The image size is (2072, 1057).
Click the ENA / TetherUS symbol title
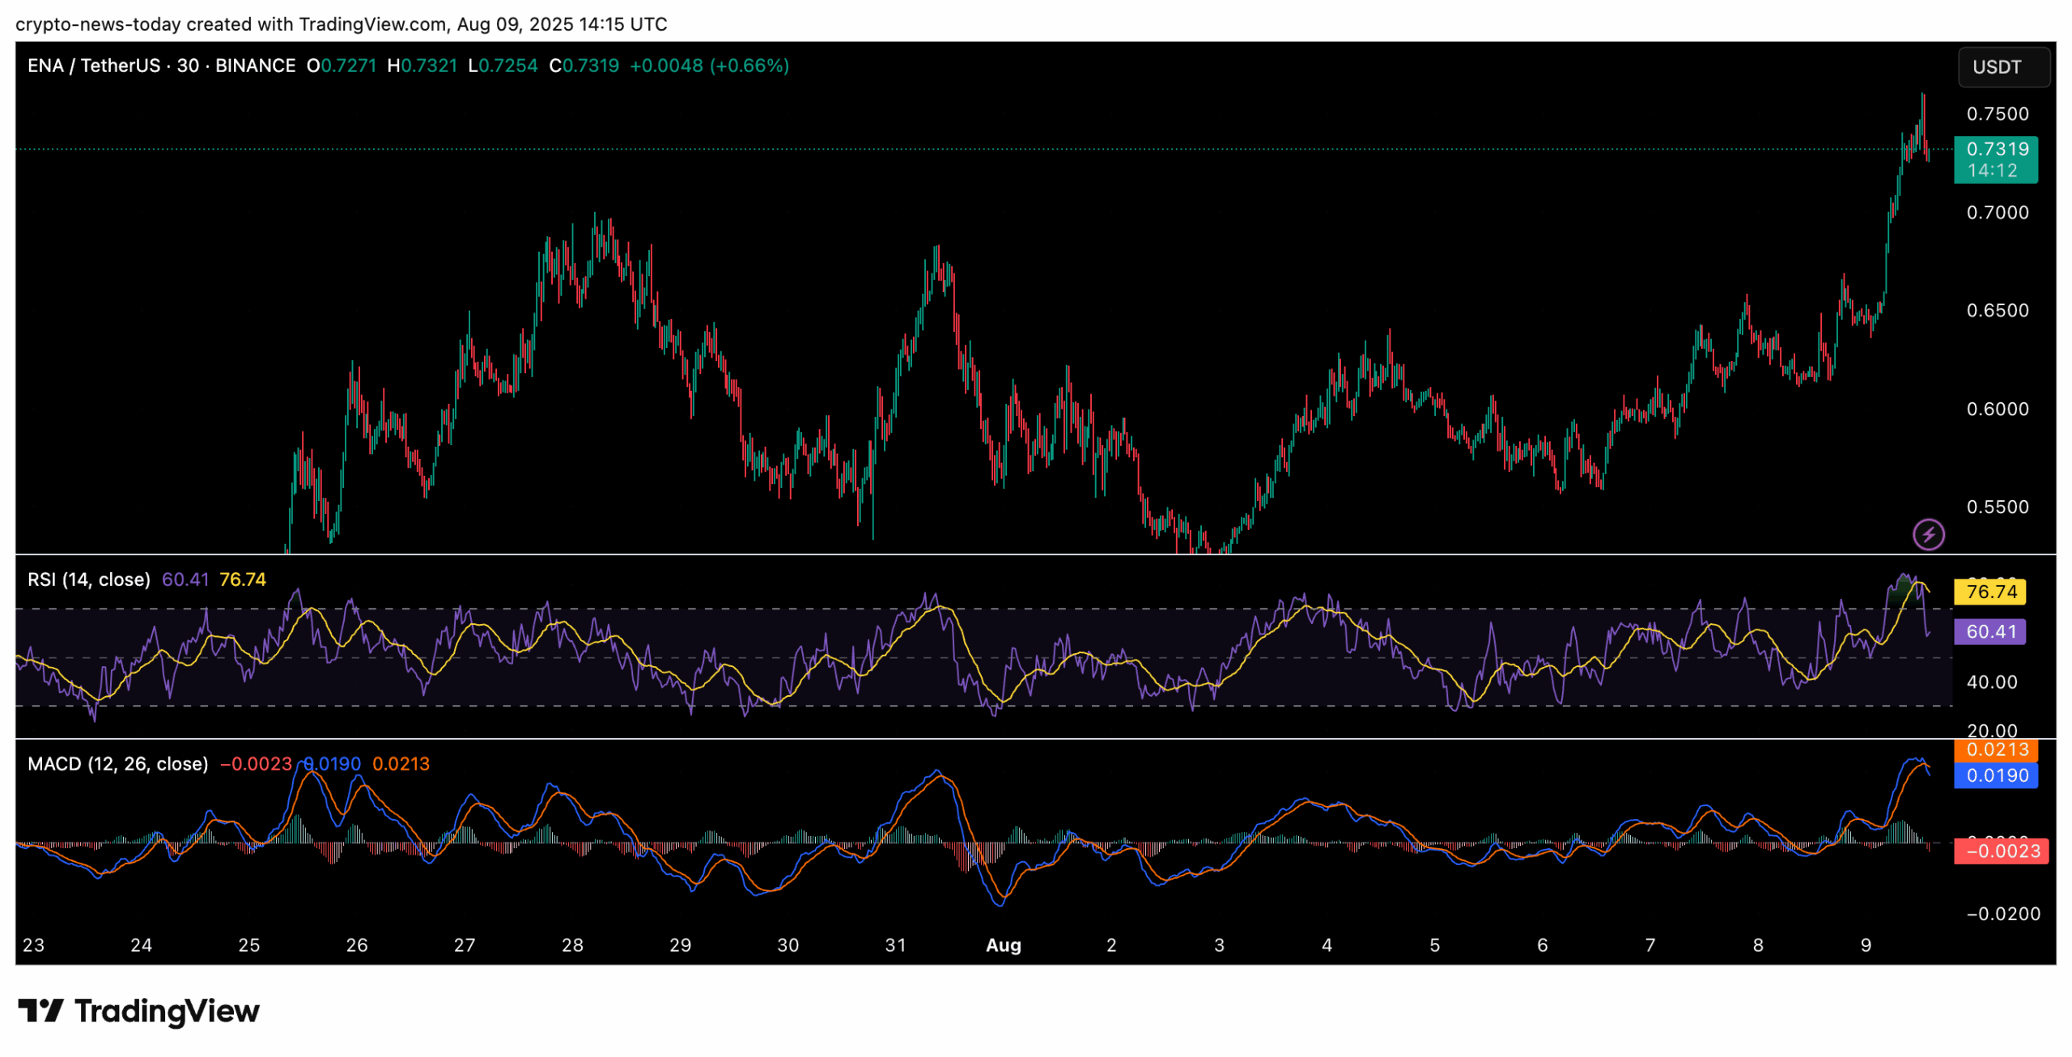click(93, 66)
